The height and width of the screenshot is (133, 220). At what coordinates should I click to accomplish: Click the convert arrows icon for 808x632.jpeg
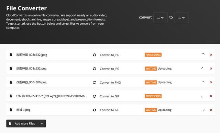click(95, 55)
